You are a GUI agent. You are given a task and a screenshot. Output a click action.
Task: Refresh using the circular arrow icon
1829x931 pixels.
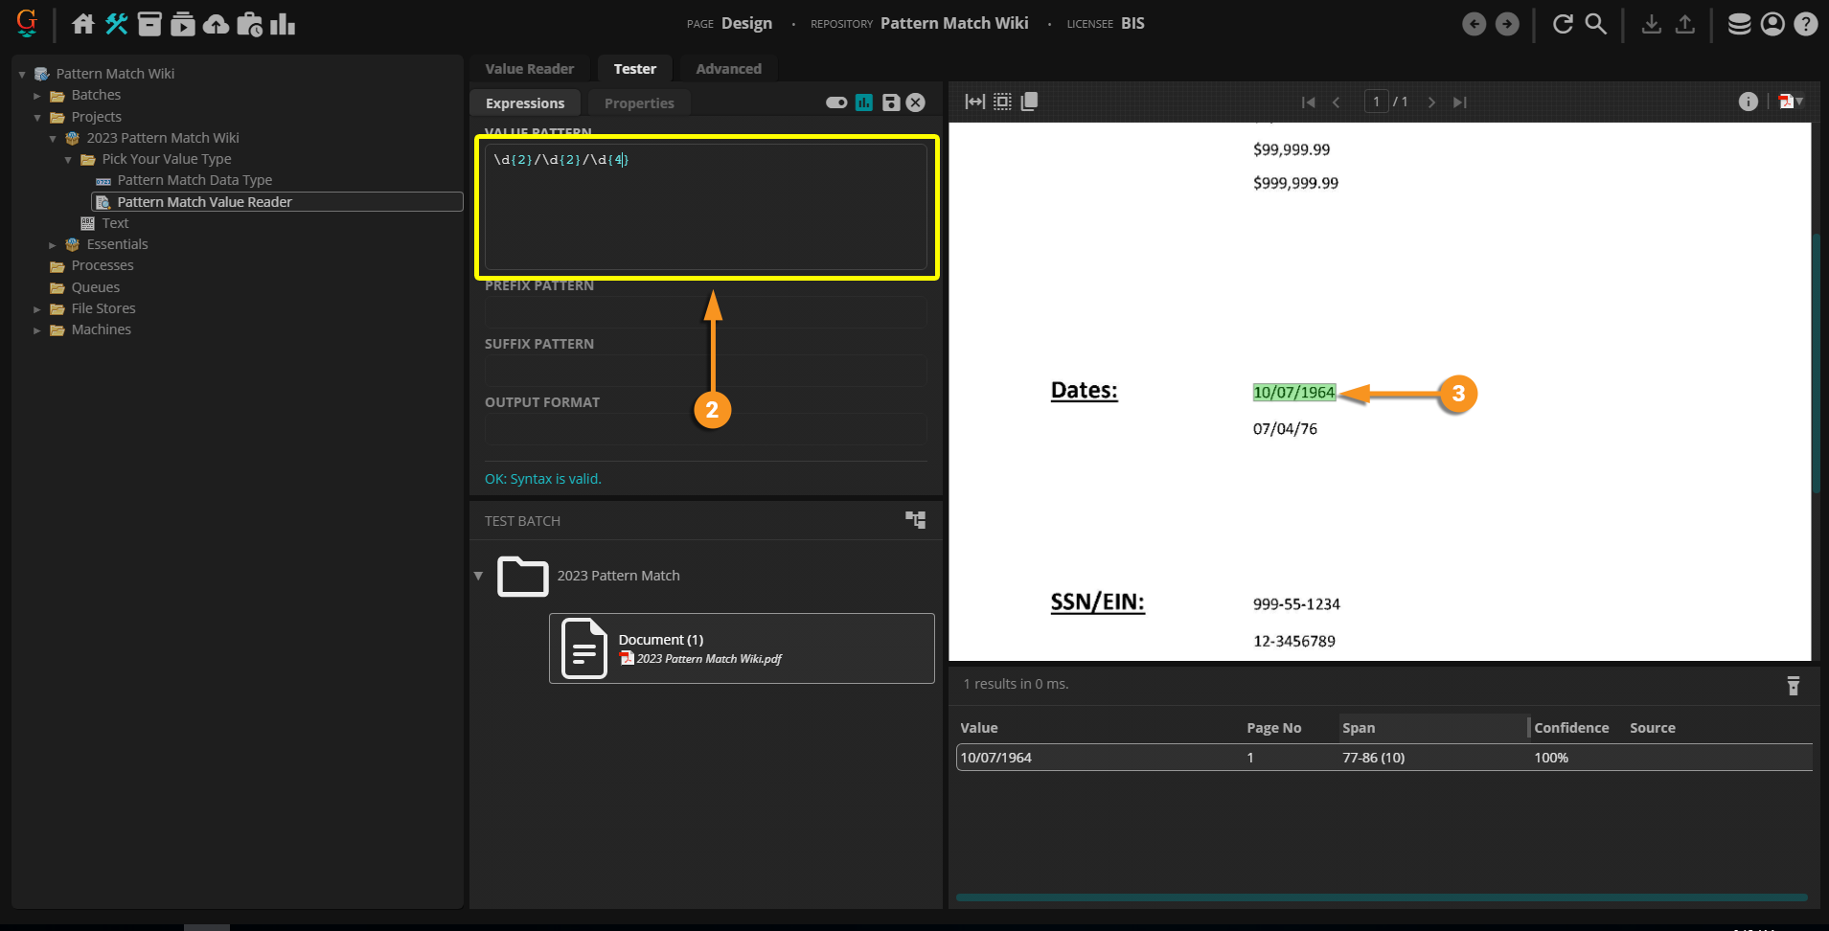coord(1563,24)
